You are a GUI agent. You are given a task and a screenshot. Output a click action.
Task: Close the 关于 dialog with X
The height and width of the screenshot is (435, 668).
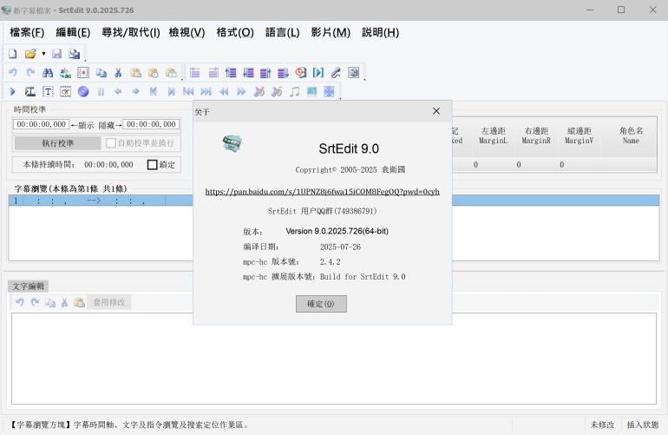click(x=436, y=111)
